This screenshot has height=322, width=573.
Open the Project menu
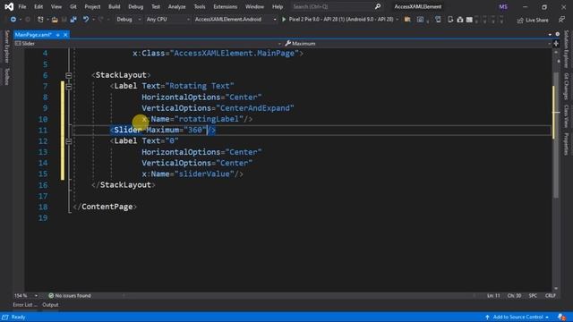point(92,6)
